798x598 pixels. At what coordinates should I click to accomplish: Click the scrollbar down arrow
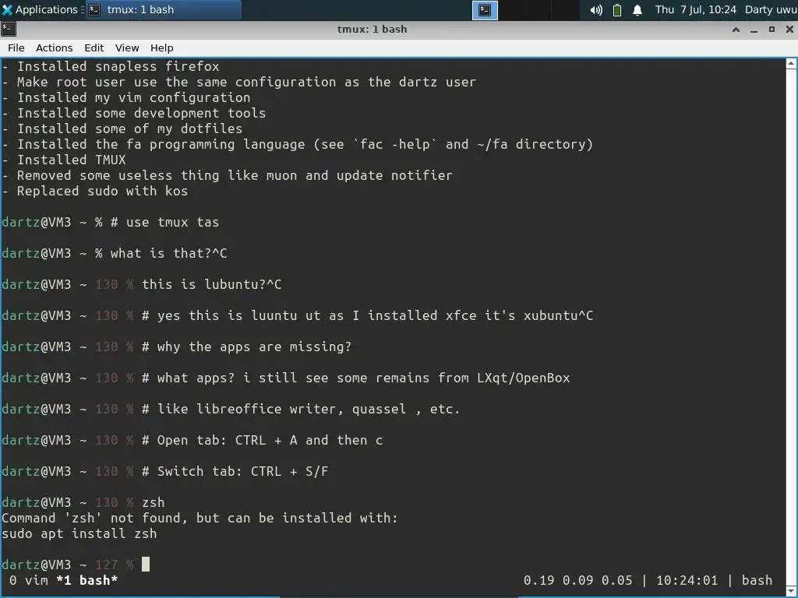[x=791, y=590]
